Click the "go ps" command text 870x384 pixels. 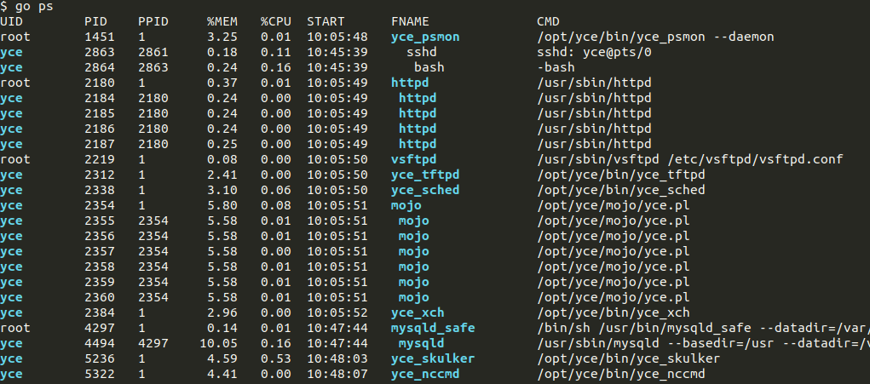tap(33, 6)
